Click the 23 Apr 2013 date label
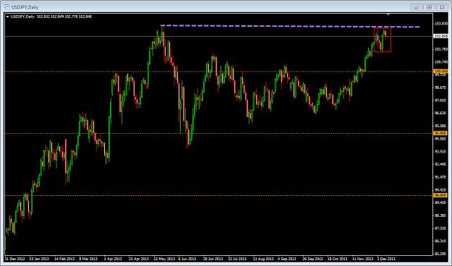The width and height of the screenshot is (452, 266). point(138,259)
